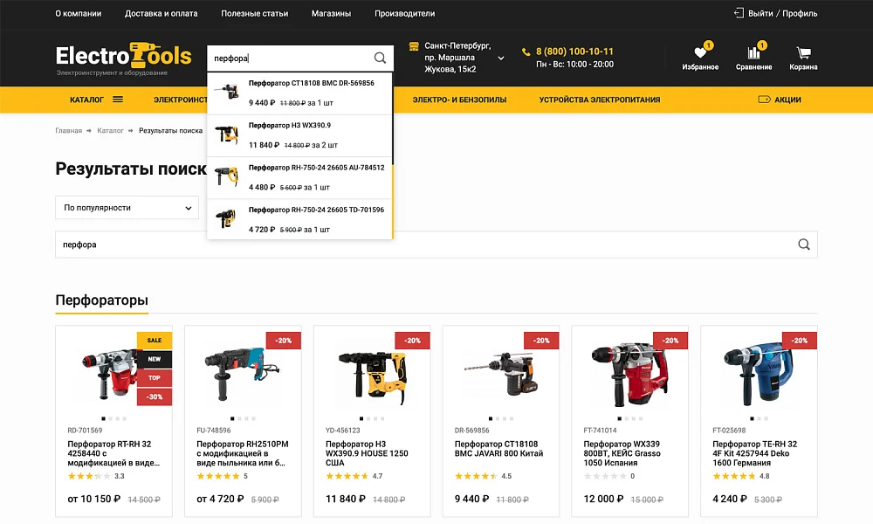Click star rating of Перфоратор H3 WX390.9 HOUSE
Viewport: 873px width, 524px height.
coord(347,476)
